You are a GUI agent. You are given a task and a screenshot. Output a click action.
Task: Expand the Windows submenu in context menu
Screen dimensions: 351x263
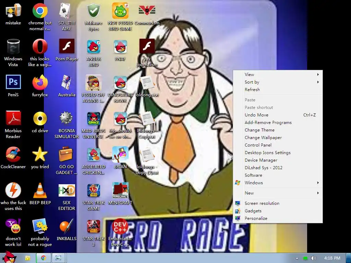[278, 183]
